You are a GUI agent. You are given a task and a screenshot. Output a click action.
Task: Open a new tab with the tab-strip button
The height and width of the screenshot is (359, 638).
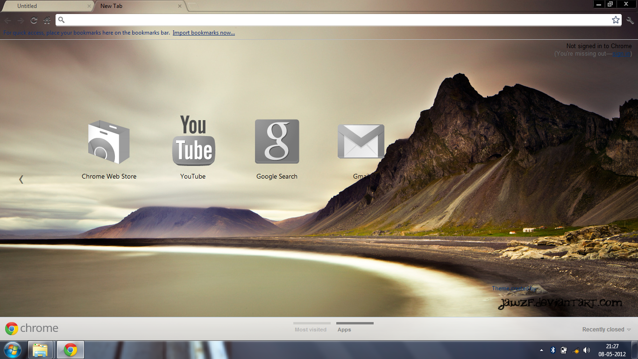(193, 6)
